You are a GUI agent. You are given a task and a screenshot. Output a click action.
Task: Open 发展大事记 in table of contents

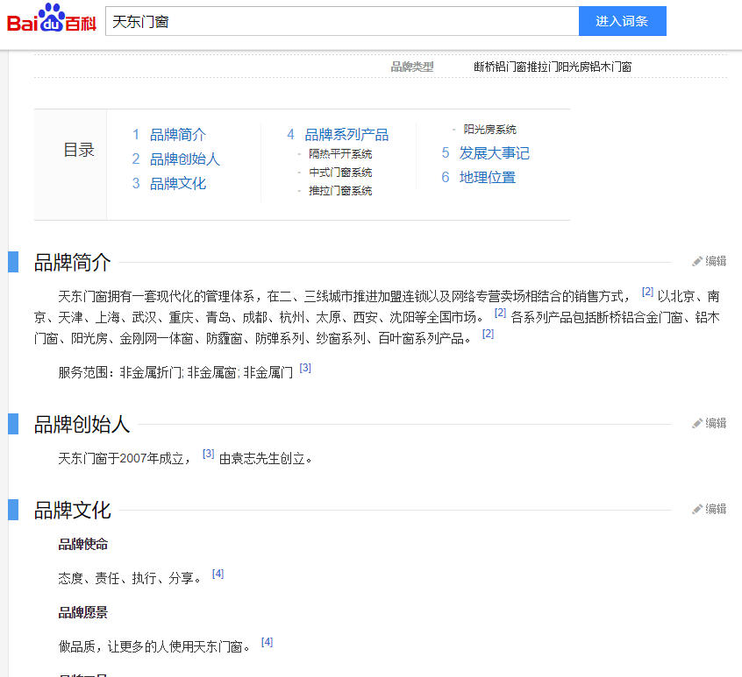[494, 153]
